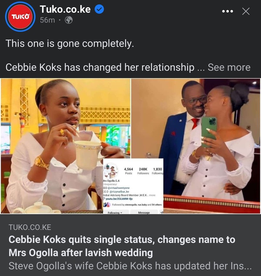
Task: Open the Cebbie Koks article headline
Action: coord(122,246)
